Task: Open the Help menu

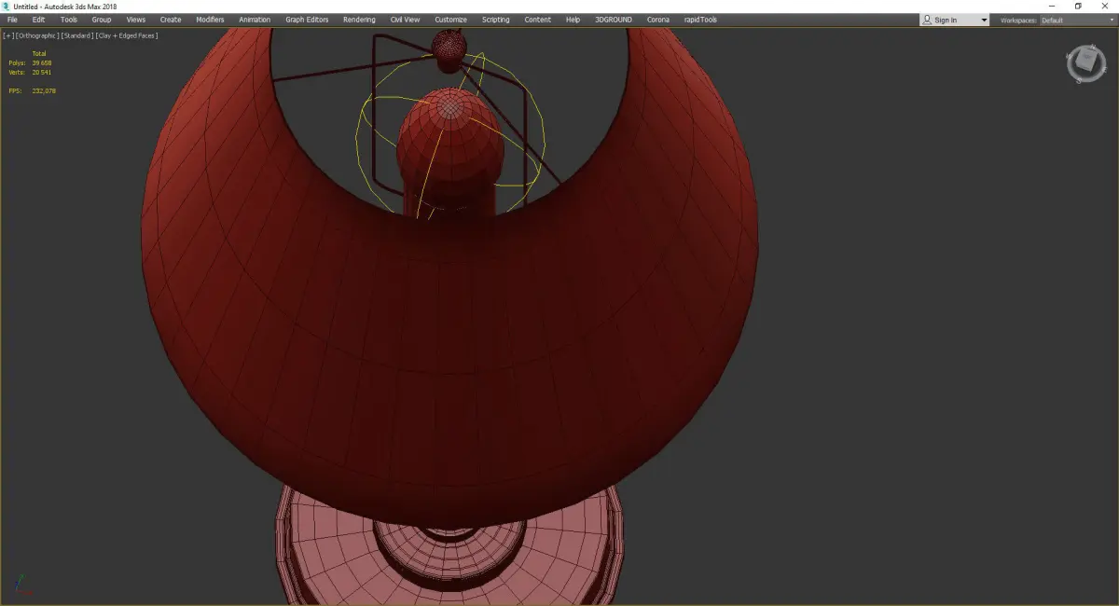Action: 573,20
